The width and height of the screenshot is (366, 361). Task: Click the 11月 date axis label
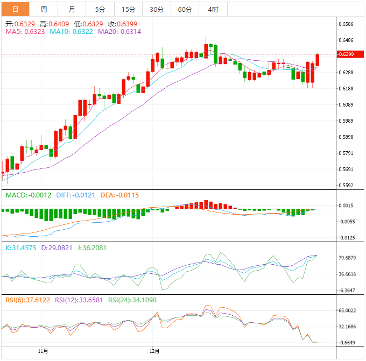coord(44,351)
